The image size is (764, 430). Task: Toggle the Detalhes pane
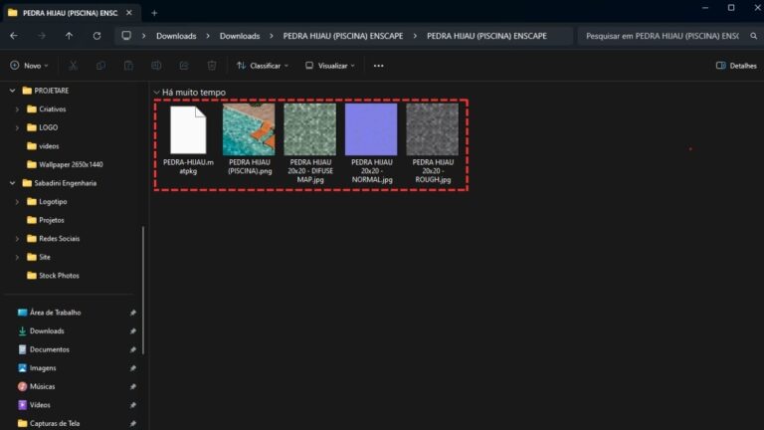[735, 66]
